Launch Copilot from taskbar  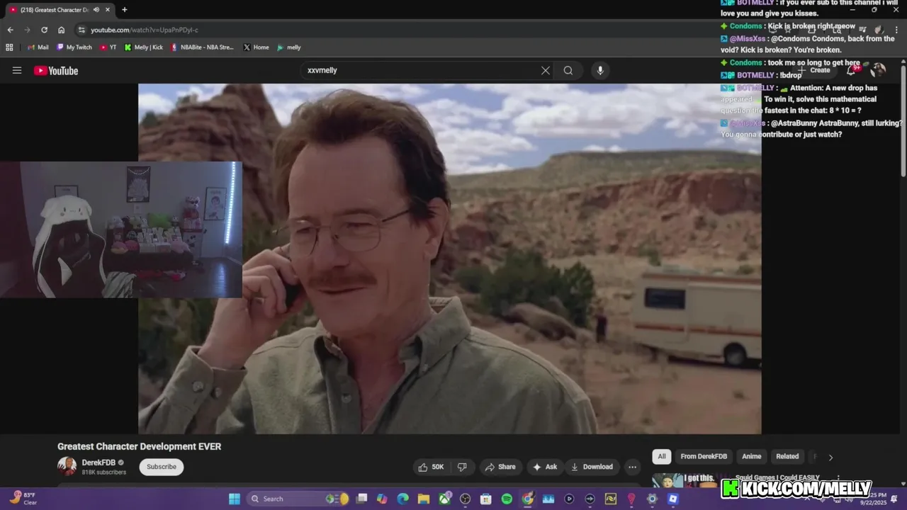tap(383, 499)
